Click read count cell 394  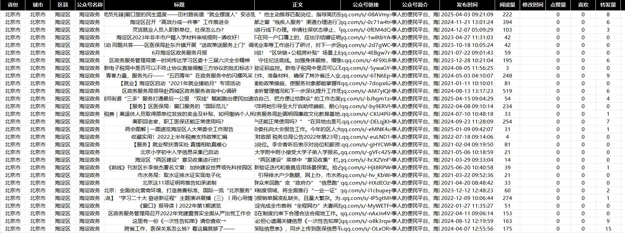coord(507,22)
